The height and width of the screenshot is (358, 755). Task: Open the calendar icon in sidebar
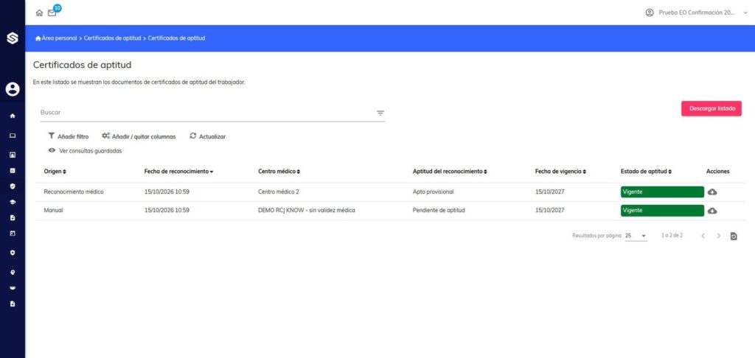point(13,234)
